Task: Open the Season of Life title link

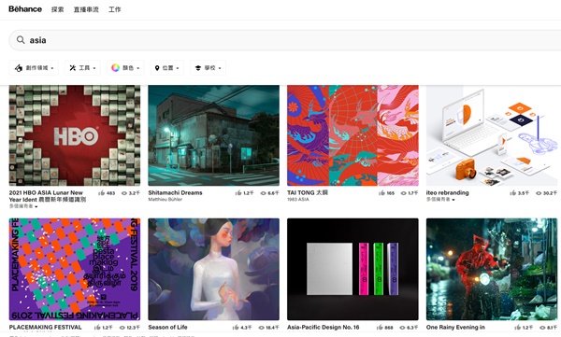Action: [167, 328]
